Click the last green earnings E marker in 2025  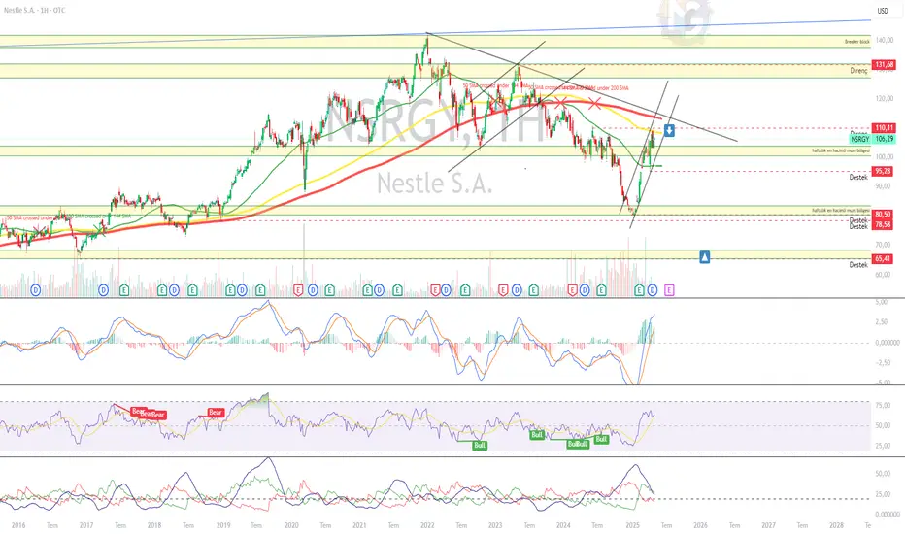[x=639, y=289]
